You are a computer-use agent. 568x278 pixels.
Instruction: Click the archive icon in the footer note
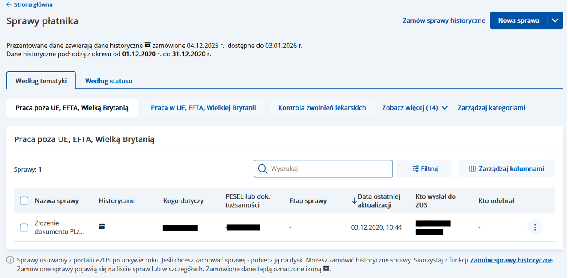[x=326, y=268]
